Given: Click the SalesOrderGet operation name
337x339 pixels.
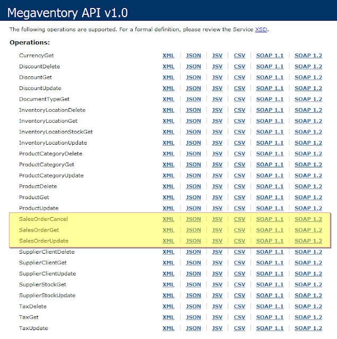Looking at the screenshot, I should tap(39, 230).
